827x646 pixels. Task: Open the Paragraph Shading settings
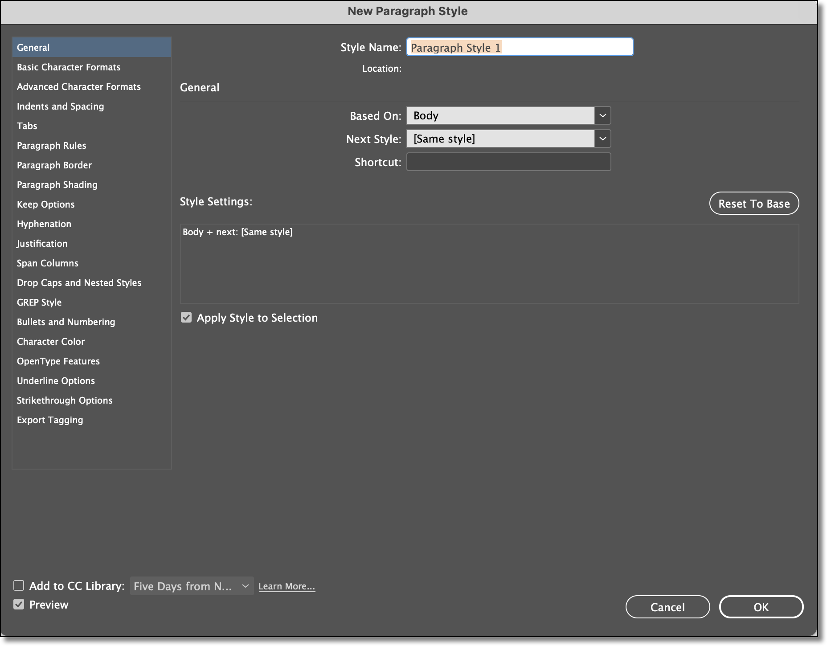57,184
